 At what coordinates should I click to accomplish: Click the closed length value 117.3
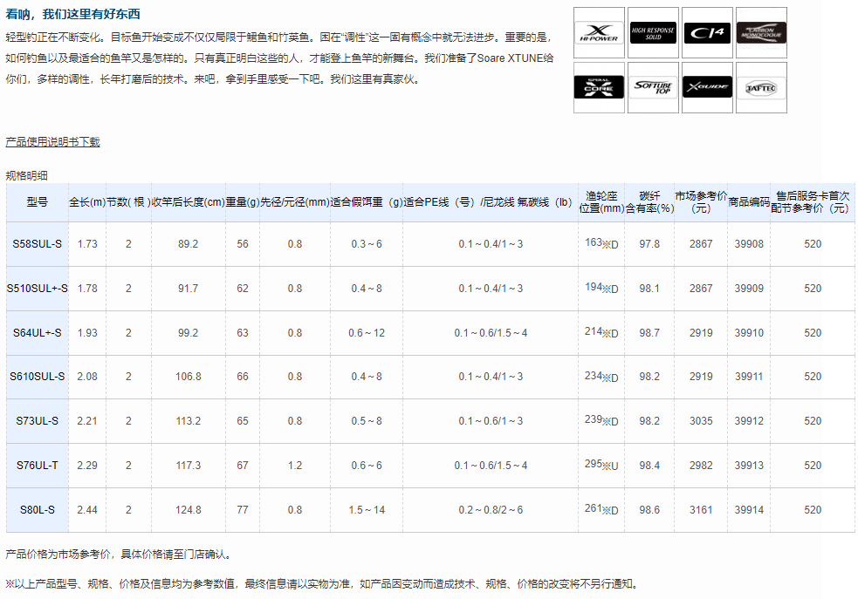click(x=189, y=466)
